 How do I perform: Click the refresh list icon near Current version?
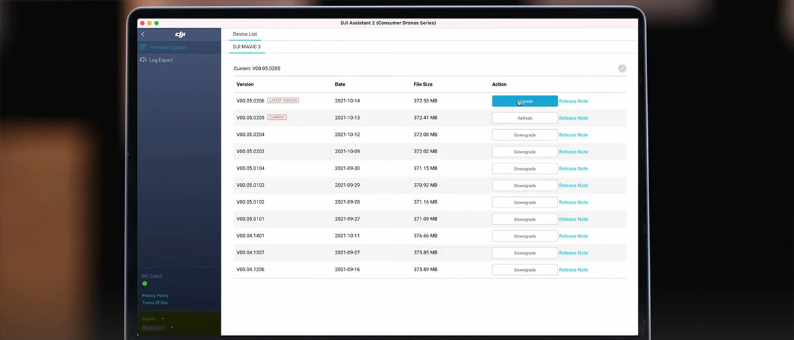click(622, 68)
